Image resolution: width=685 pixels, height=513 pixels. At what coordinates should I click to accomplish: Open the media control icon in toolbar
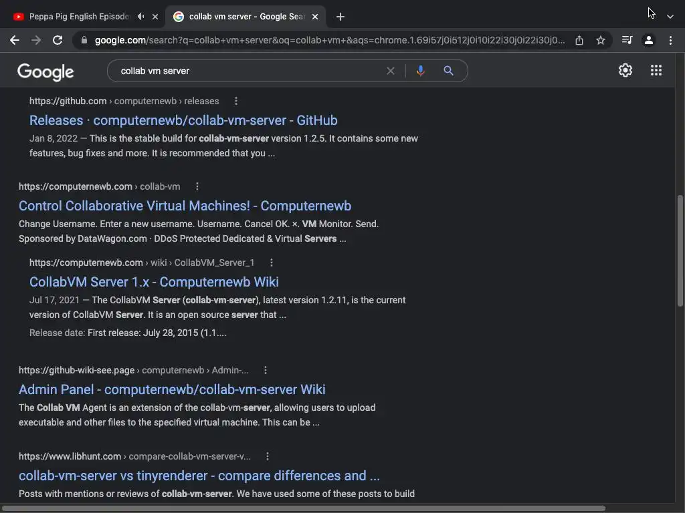pos(627,40)
